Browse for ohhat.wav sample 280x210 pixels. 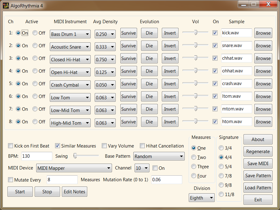pos(263,71)
